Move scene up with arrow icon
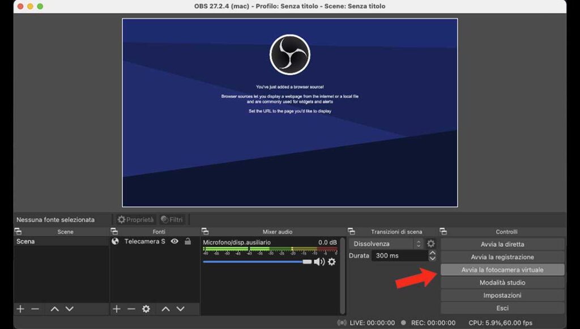Image resolution: width=580 pixels, height=329 pixels. pos(55,309)
